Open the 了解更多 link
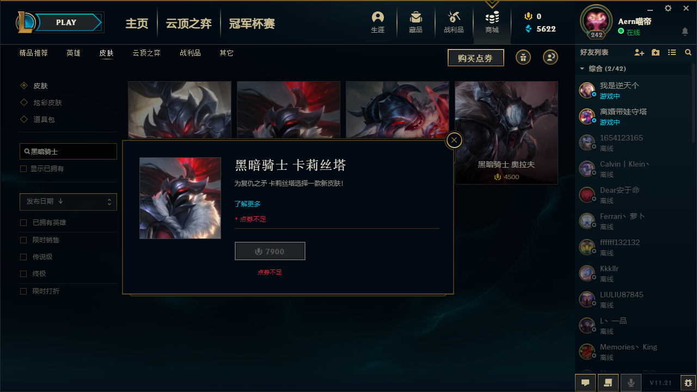 point(248,204)
